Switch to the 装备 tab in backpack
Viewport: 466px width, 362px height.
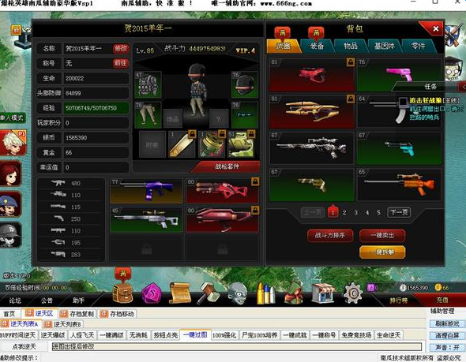point(317,46)
